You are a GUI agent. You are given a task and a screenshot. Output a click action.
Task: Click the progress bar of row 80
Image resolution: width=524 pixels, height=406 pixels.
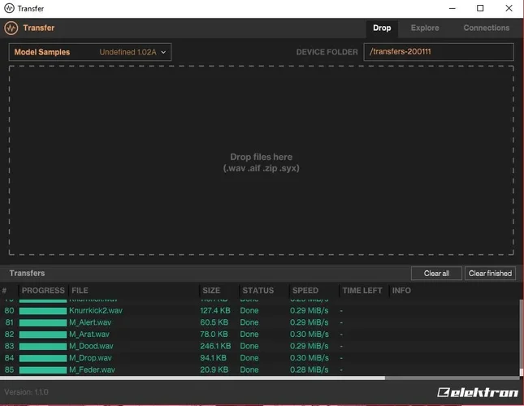[43, 311]
